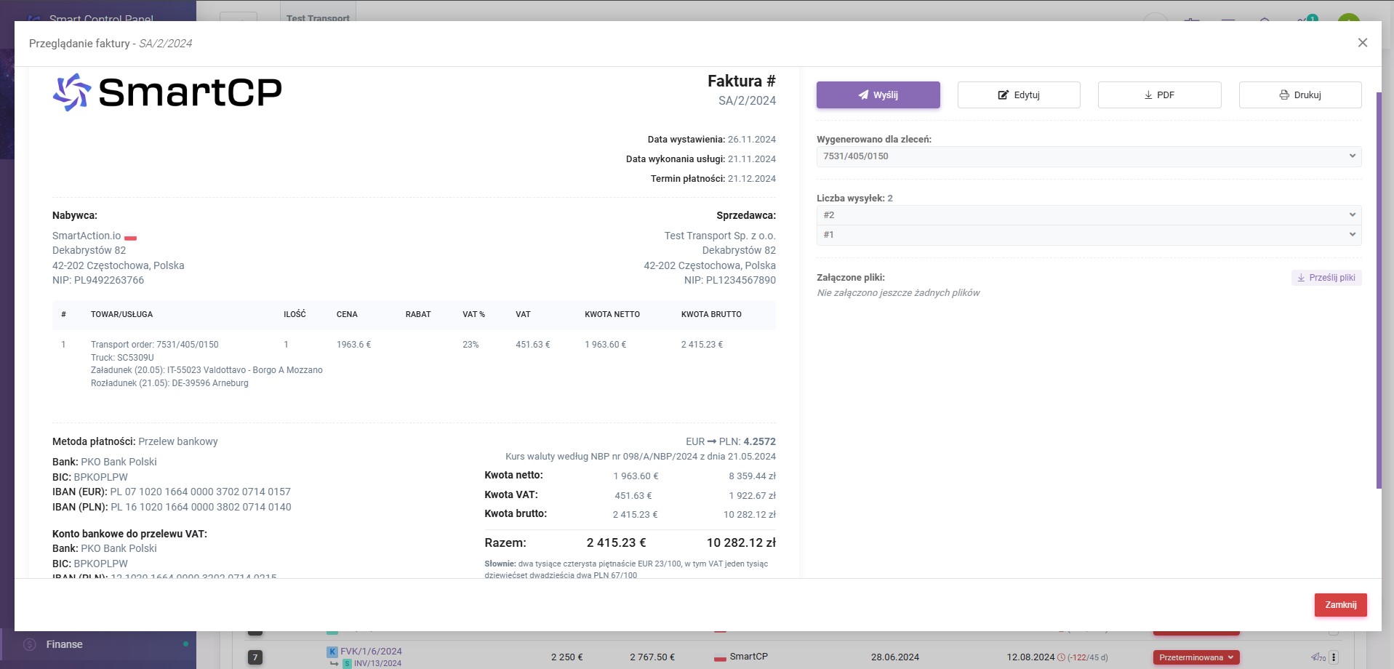Click the green S badge beside INV/13/2024
The image size is (1394, 669).
click(x=348, y=663)
